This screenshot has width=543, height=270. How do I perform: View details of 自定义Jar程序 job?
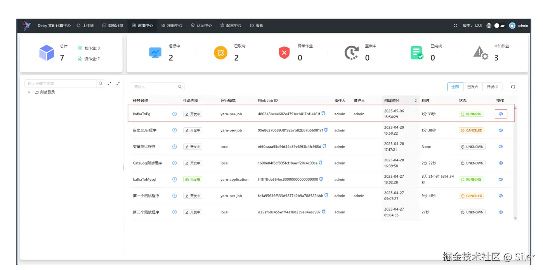[501, 130]
